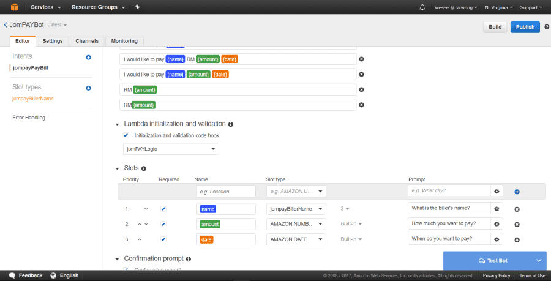Open the Terms of Use link

click(533, 275)
